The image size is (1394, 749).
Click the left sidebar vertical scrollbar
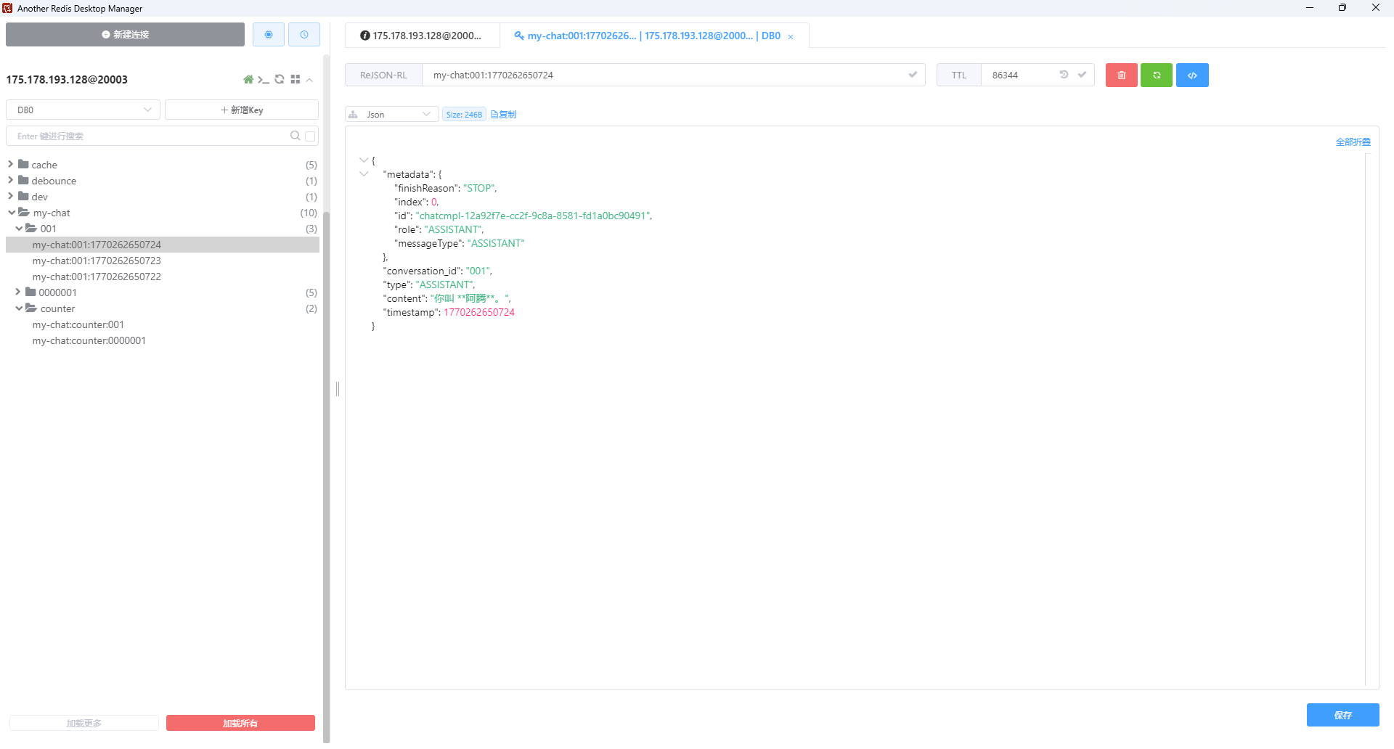(326, 435)
